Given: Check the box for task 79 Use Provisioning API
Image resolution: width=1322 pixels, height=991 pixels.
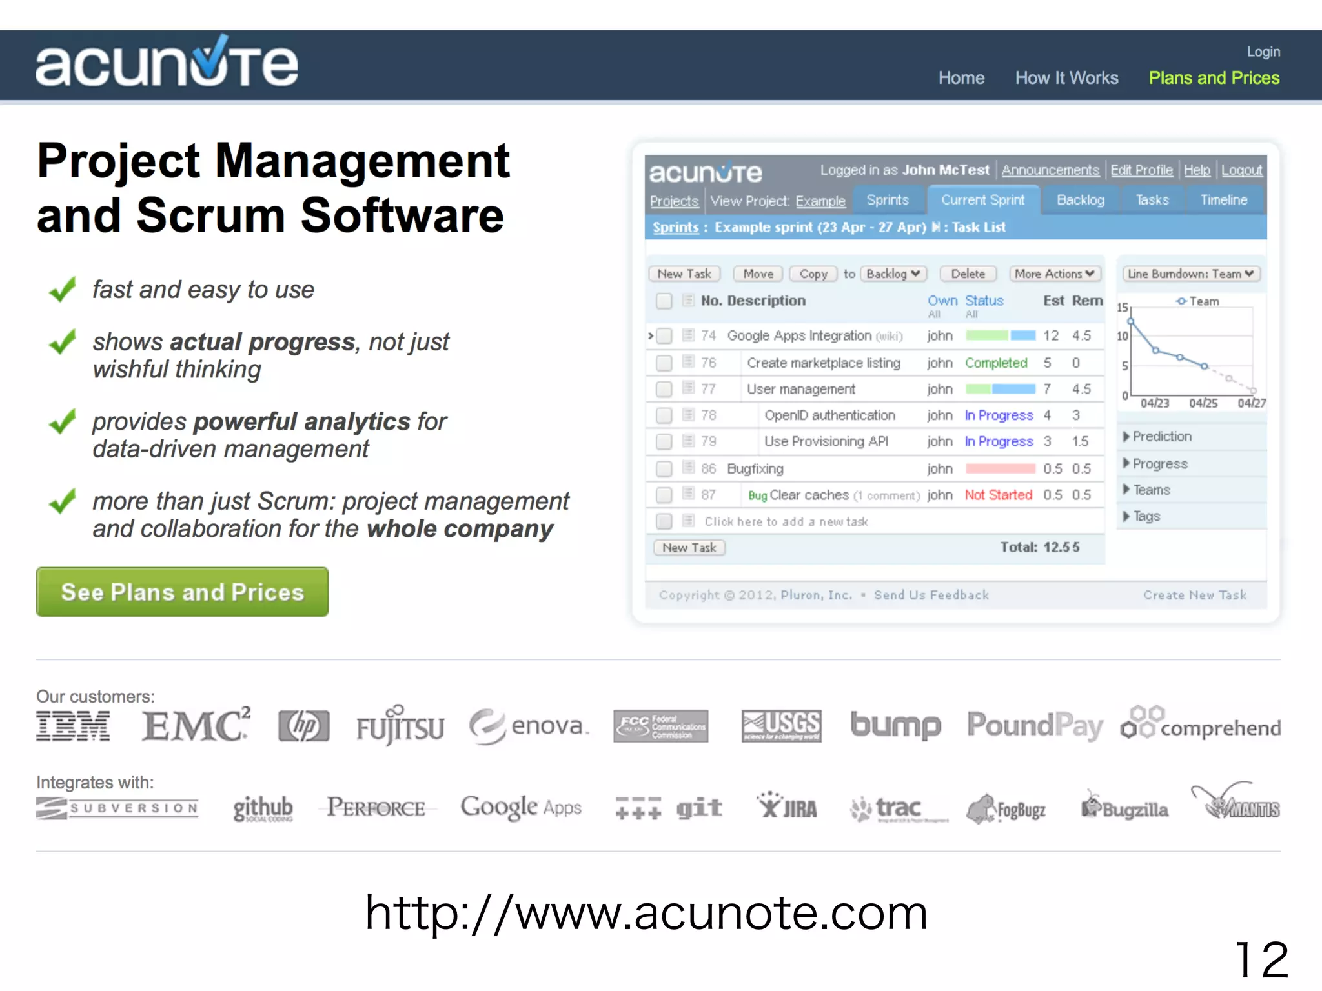Looking at the screenshot, I should click(664, 442).
